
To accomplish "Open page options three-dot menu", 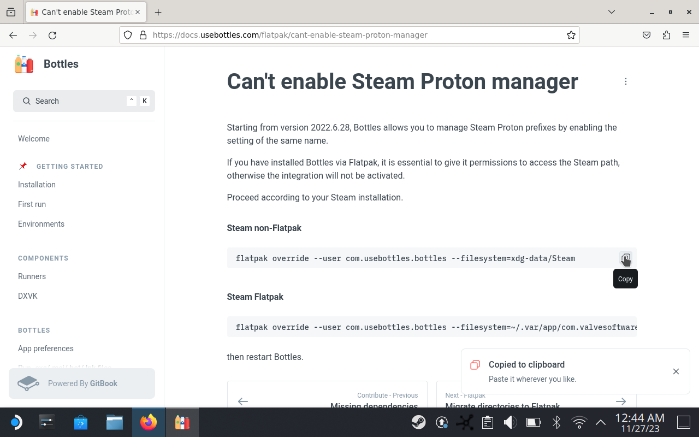I will [626, 81].
